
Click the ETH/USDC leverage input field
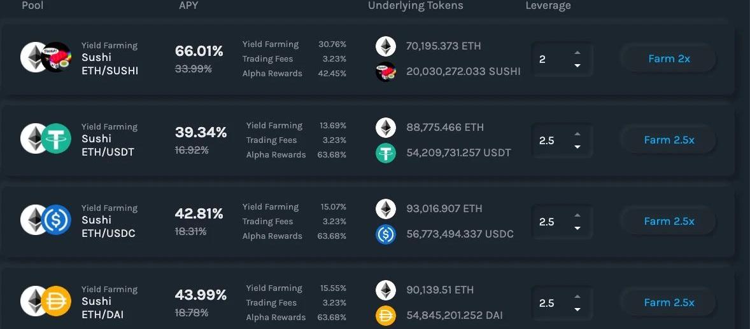click(x=551, y=222)
